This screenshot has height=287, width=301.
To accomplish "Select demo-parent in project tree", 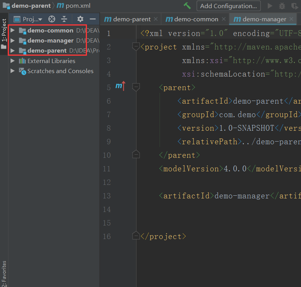I will pyautogui.click(x=47, y=51).
